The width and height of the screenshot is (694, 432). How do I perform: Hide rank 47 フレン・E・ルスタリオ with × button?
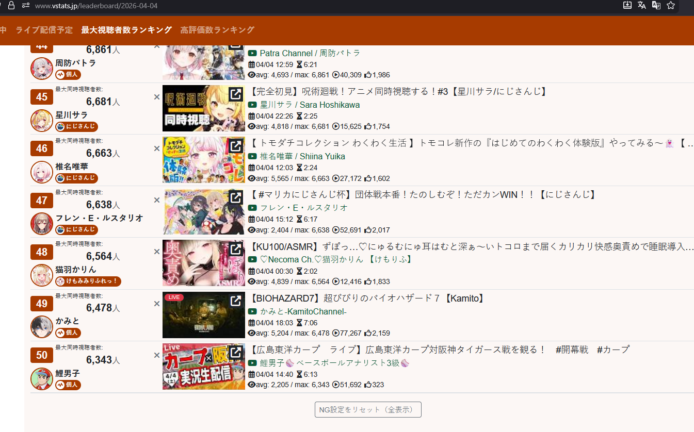157,200
